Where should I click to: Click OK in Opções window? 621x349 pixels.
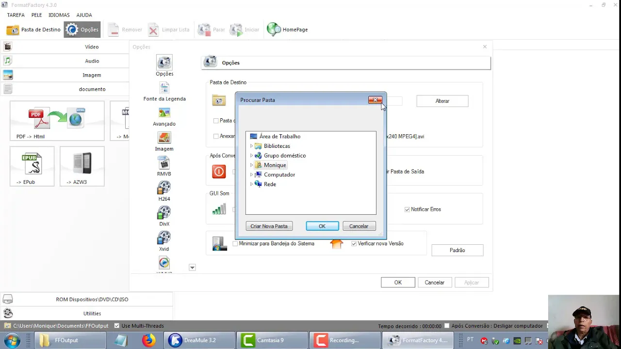[x=398, y=283]
